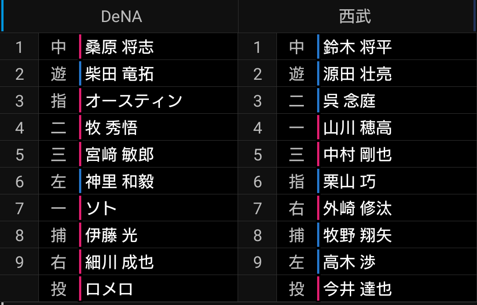The height and width of the screenshot is (305, 477).
Task: Open player 呉 念庭
Action: click(349, 101)
